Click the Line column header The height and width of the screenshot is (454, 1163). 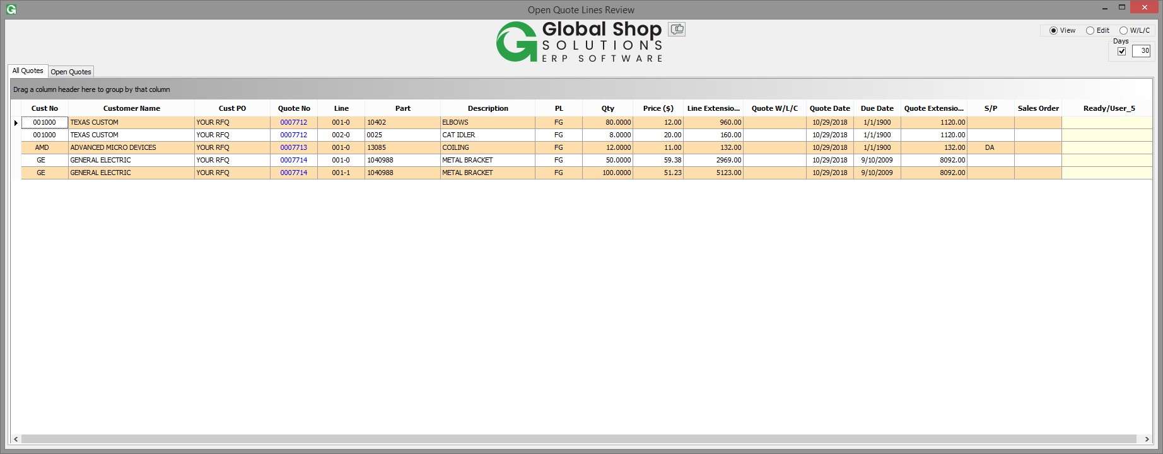pyautogui.click(x=341, y=108)
